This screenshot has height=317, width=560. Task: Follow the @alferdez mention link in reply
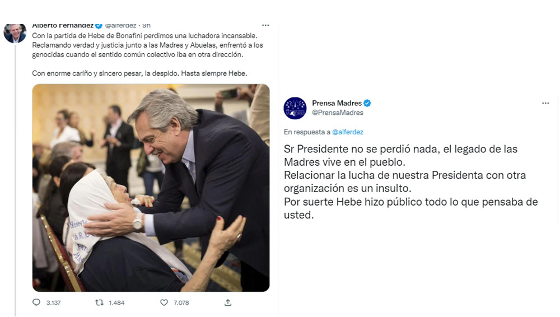[348, 132]
